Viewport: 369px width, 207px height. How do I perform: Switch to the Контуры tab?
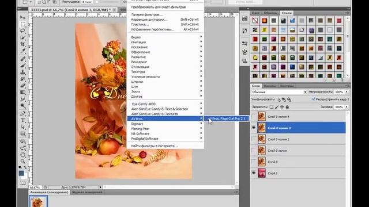(287, 86)
